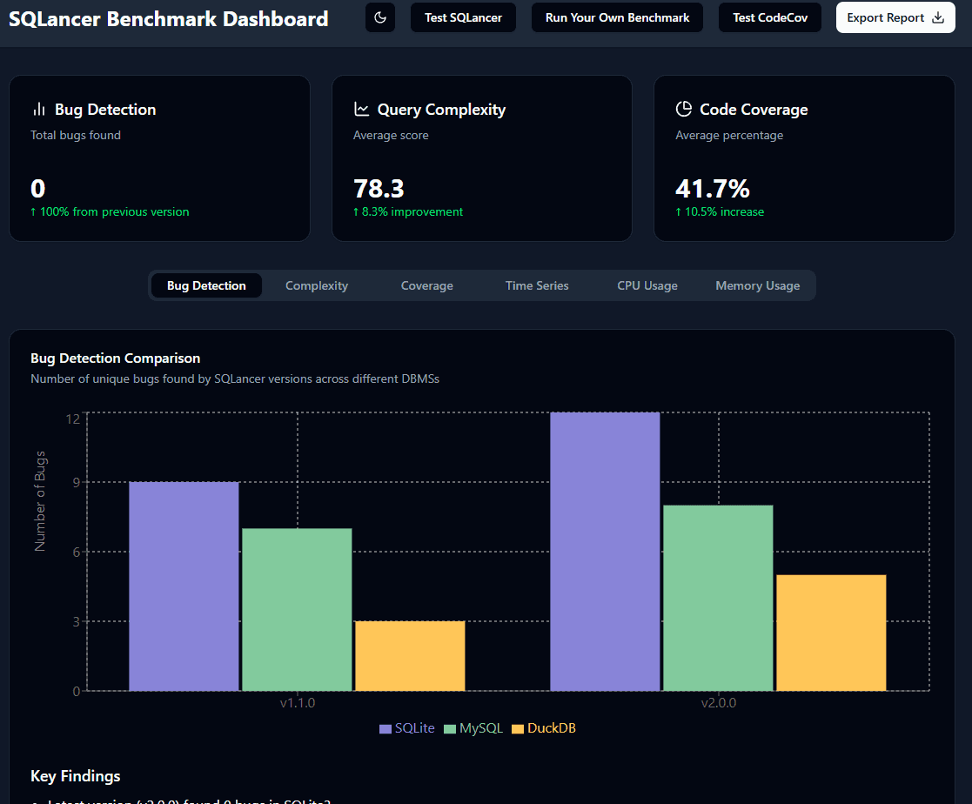Screen dimensions: 972x804
Task: Switch to the Complexity tab
Action: (317, 285)
